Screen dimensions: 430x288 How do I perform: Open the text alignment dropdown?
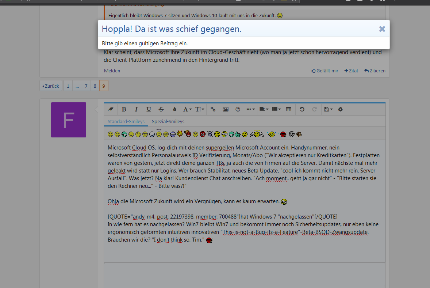[x=264, y=109]
